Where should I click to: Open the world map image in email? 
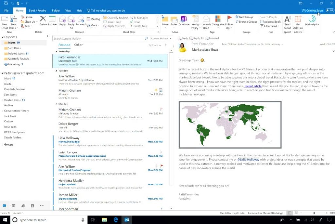click(230, 125)
